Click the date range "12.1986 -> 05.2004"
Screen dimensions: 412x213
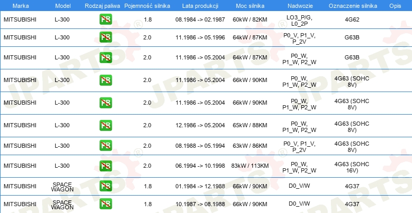[200, 125]
